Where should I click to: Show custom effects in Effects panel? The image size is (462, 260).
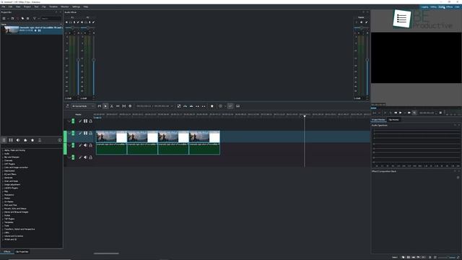(25, 140)
